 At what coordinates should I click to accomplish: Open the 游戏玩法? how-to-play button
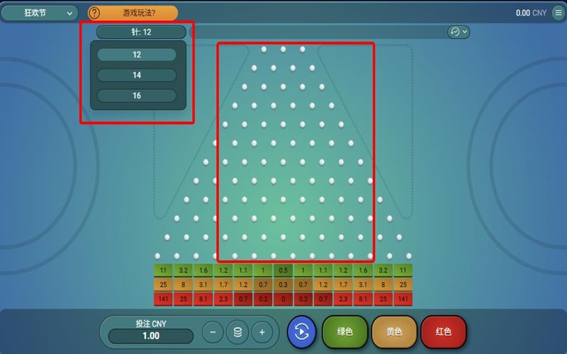pyautogui.click(x=133, y=13)
